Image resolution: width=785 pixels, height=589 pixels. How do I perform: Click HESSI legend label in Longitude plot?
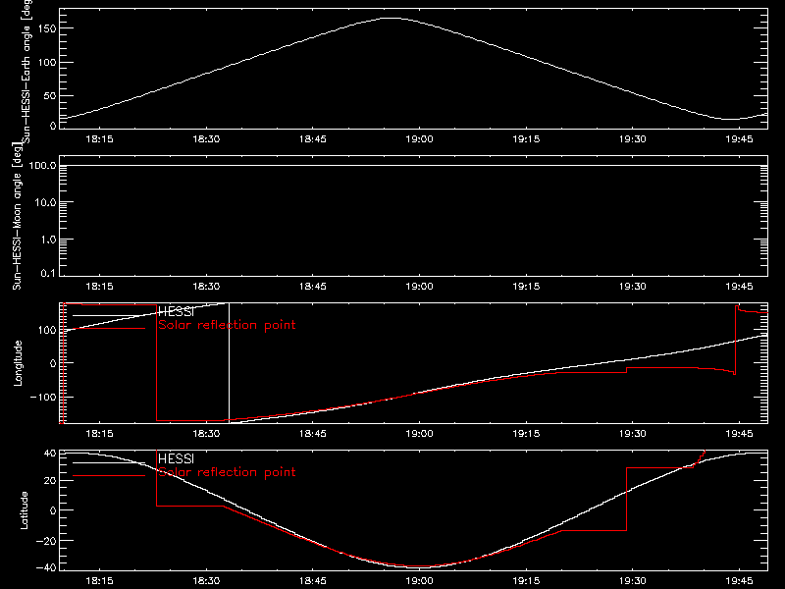[176, 312]
